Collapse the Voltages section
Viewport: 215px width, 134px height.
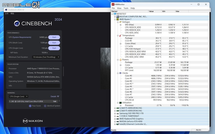pyautogui.click(x=118, y=22)
